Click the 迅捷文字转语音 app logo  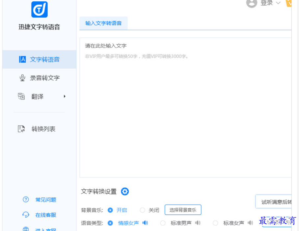[40, 9]
